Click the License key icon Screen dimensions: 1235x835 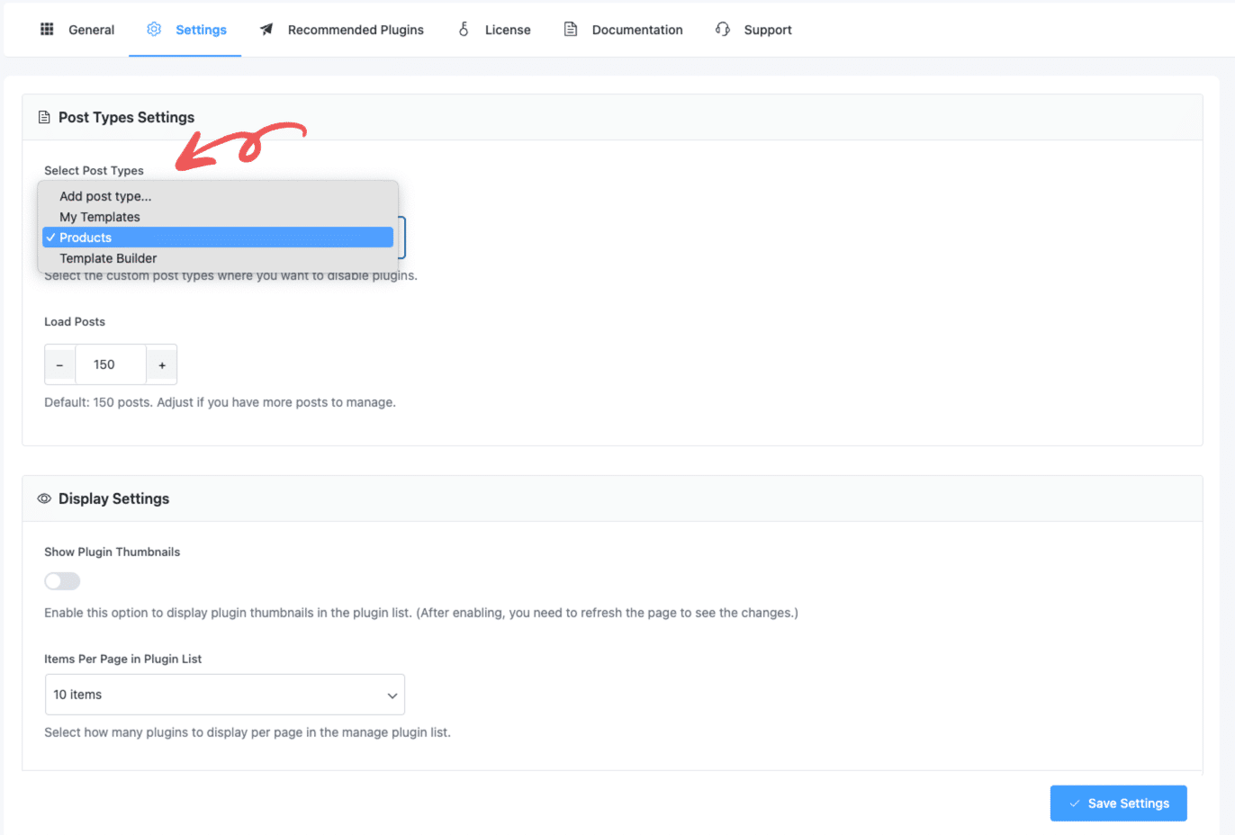click(463, 29)
